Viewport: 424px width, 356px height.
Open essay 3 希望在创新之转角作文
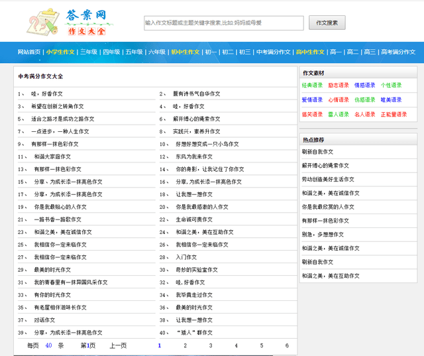click(x=58, y=106)
